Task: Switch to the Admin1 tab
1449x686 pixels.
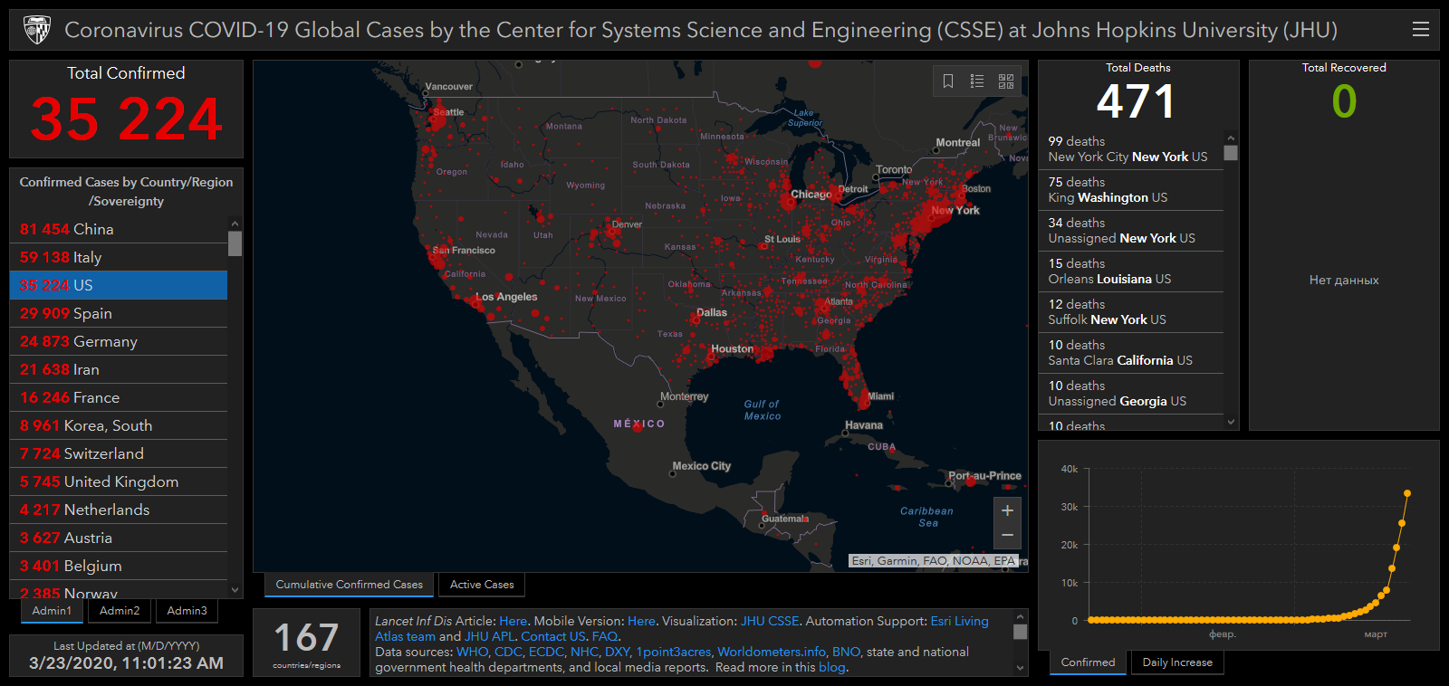Action: (x=52, y=611)
